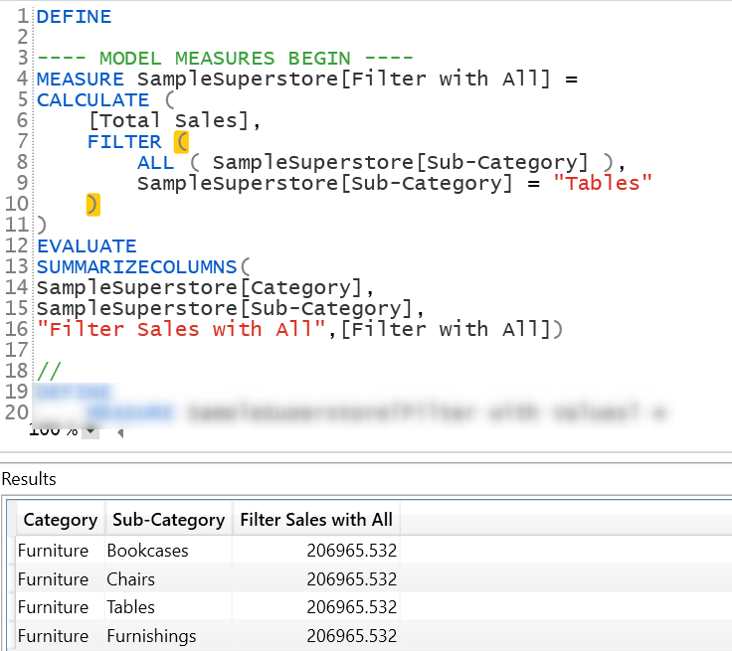Place cursor on the highlighted opening parenthesis
The image size is (732, 651).
point(180,141)
